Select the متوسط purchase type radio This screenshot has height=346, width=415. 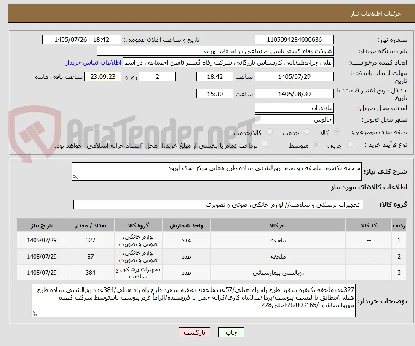(316, 144)
